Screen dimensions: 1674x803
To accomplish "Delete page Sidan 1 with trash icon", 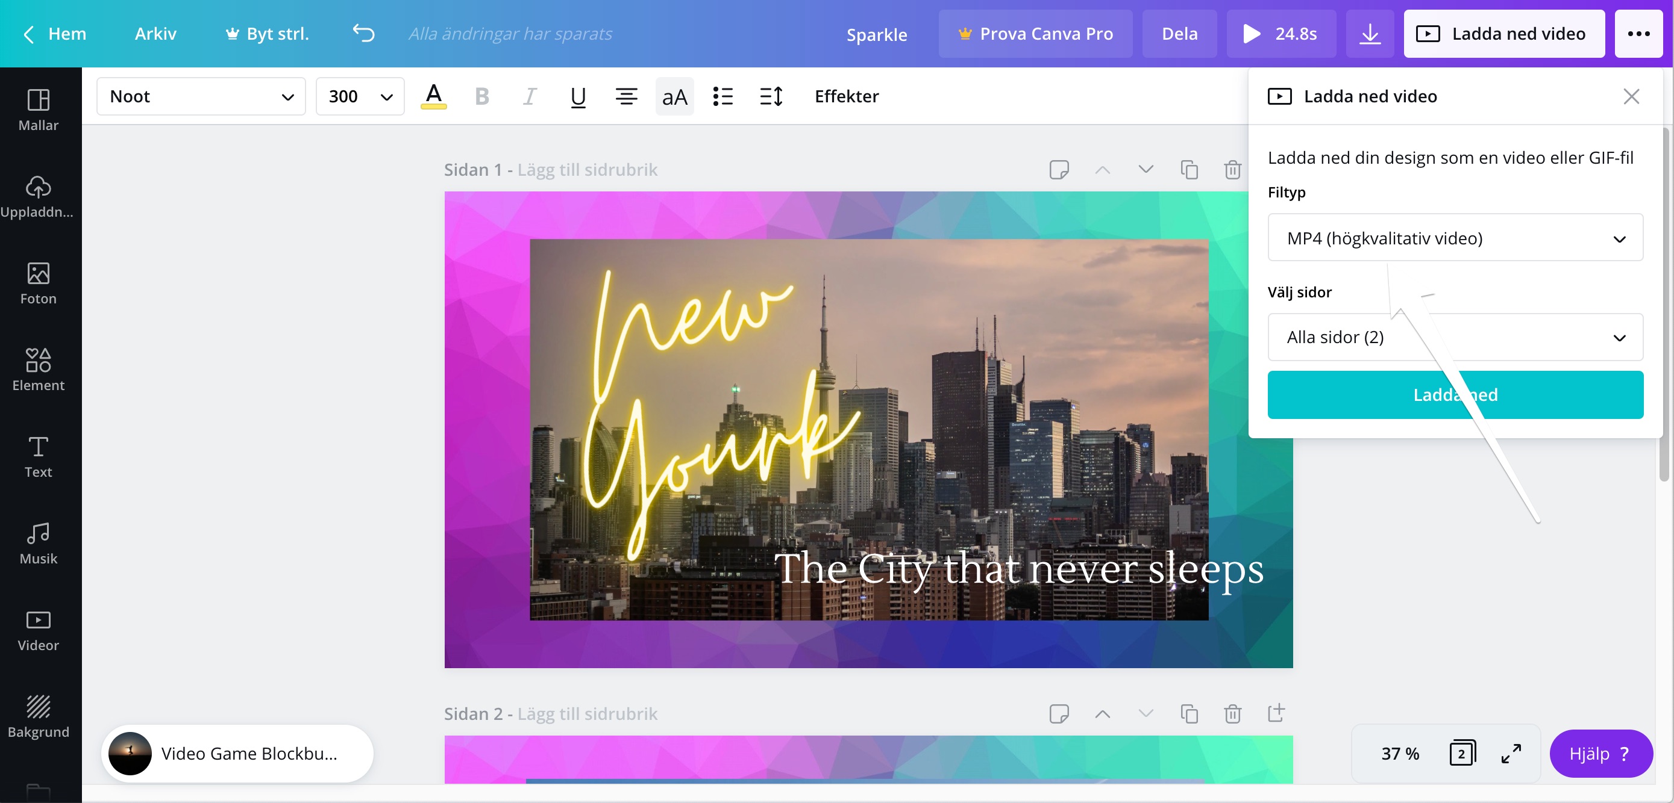I will click(1232, 170).
